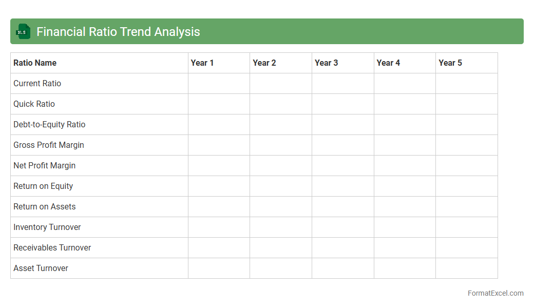Open the FormatExcel.com link
This screenshot has width=534, height=308.
tap(495, 293)
